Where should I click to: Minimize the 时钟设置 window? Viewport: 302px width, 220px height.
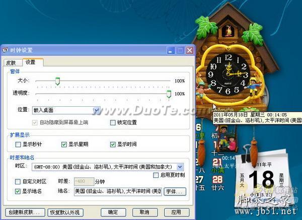[171, 51]
